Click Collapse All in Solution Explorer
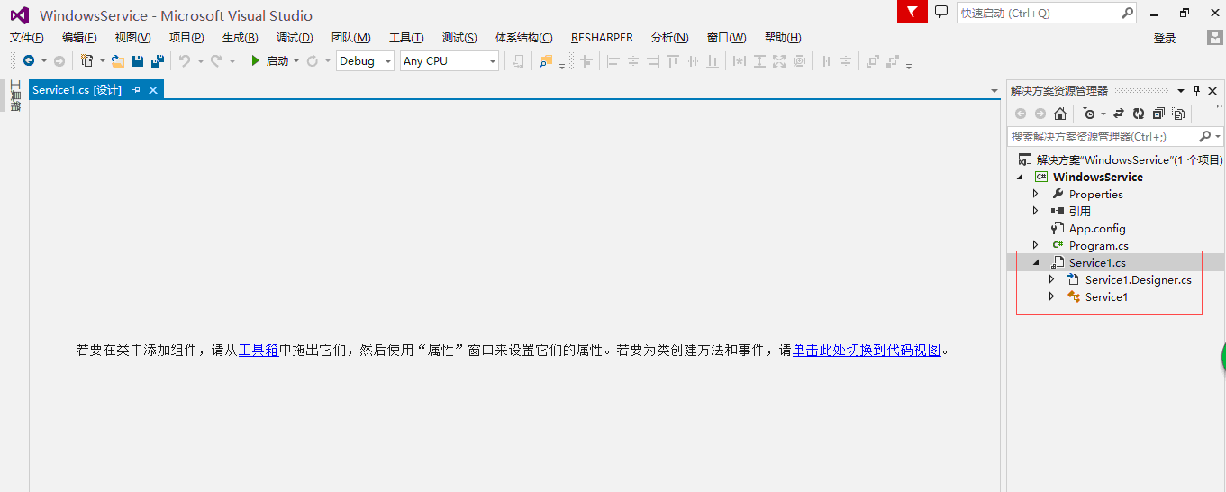This screenshot has height=492, width=1226. tap(1158, 114)
